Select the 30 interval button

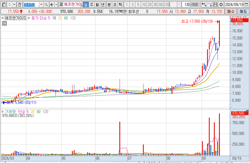(x=155, y=4)
